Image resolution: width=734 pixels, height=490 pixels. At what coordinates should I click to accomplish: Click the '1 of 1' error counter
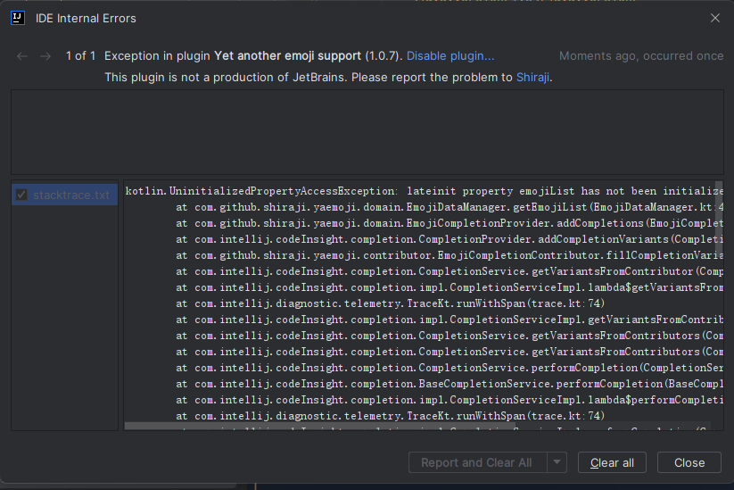click(x=80, y=56)
